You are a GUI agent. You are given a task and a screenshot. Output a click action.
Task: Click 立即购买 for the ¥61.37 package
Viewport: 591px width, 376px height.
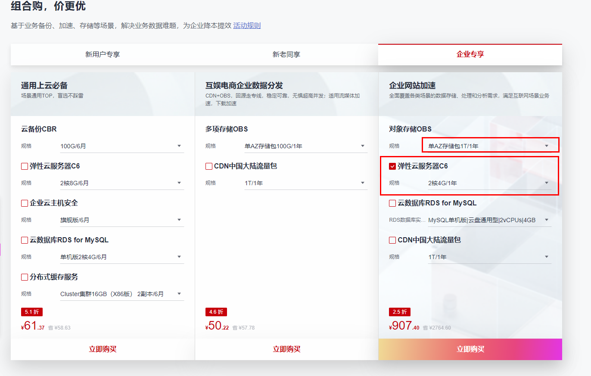(x=102, y=349)
